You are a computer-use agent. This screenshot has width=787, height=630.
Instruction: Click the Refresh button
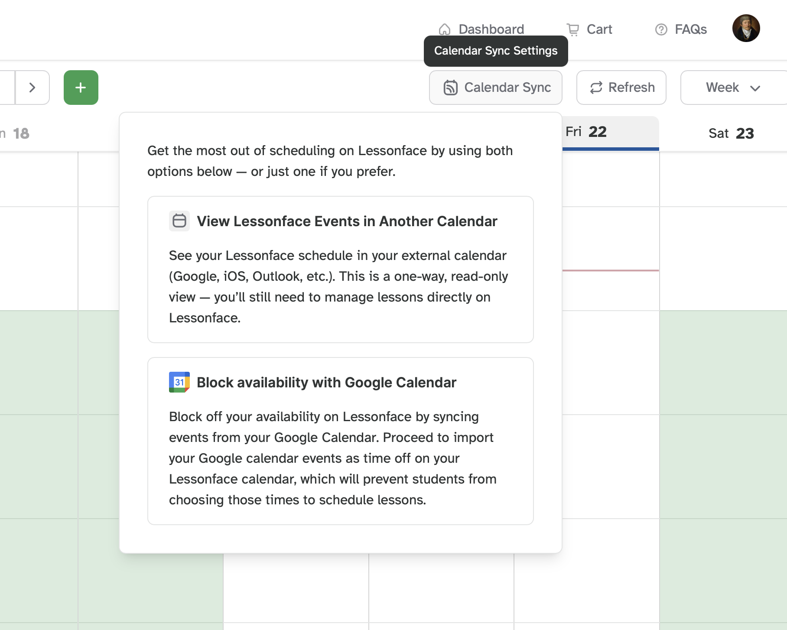pyautogui.click(x=621, y=88)
